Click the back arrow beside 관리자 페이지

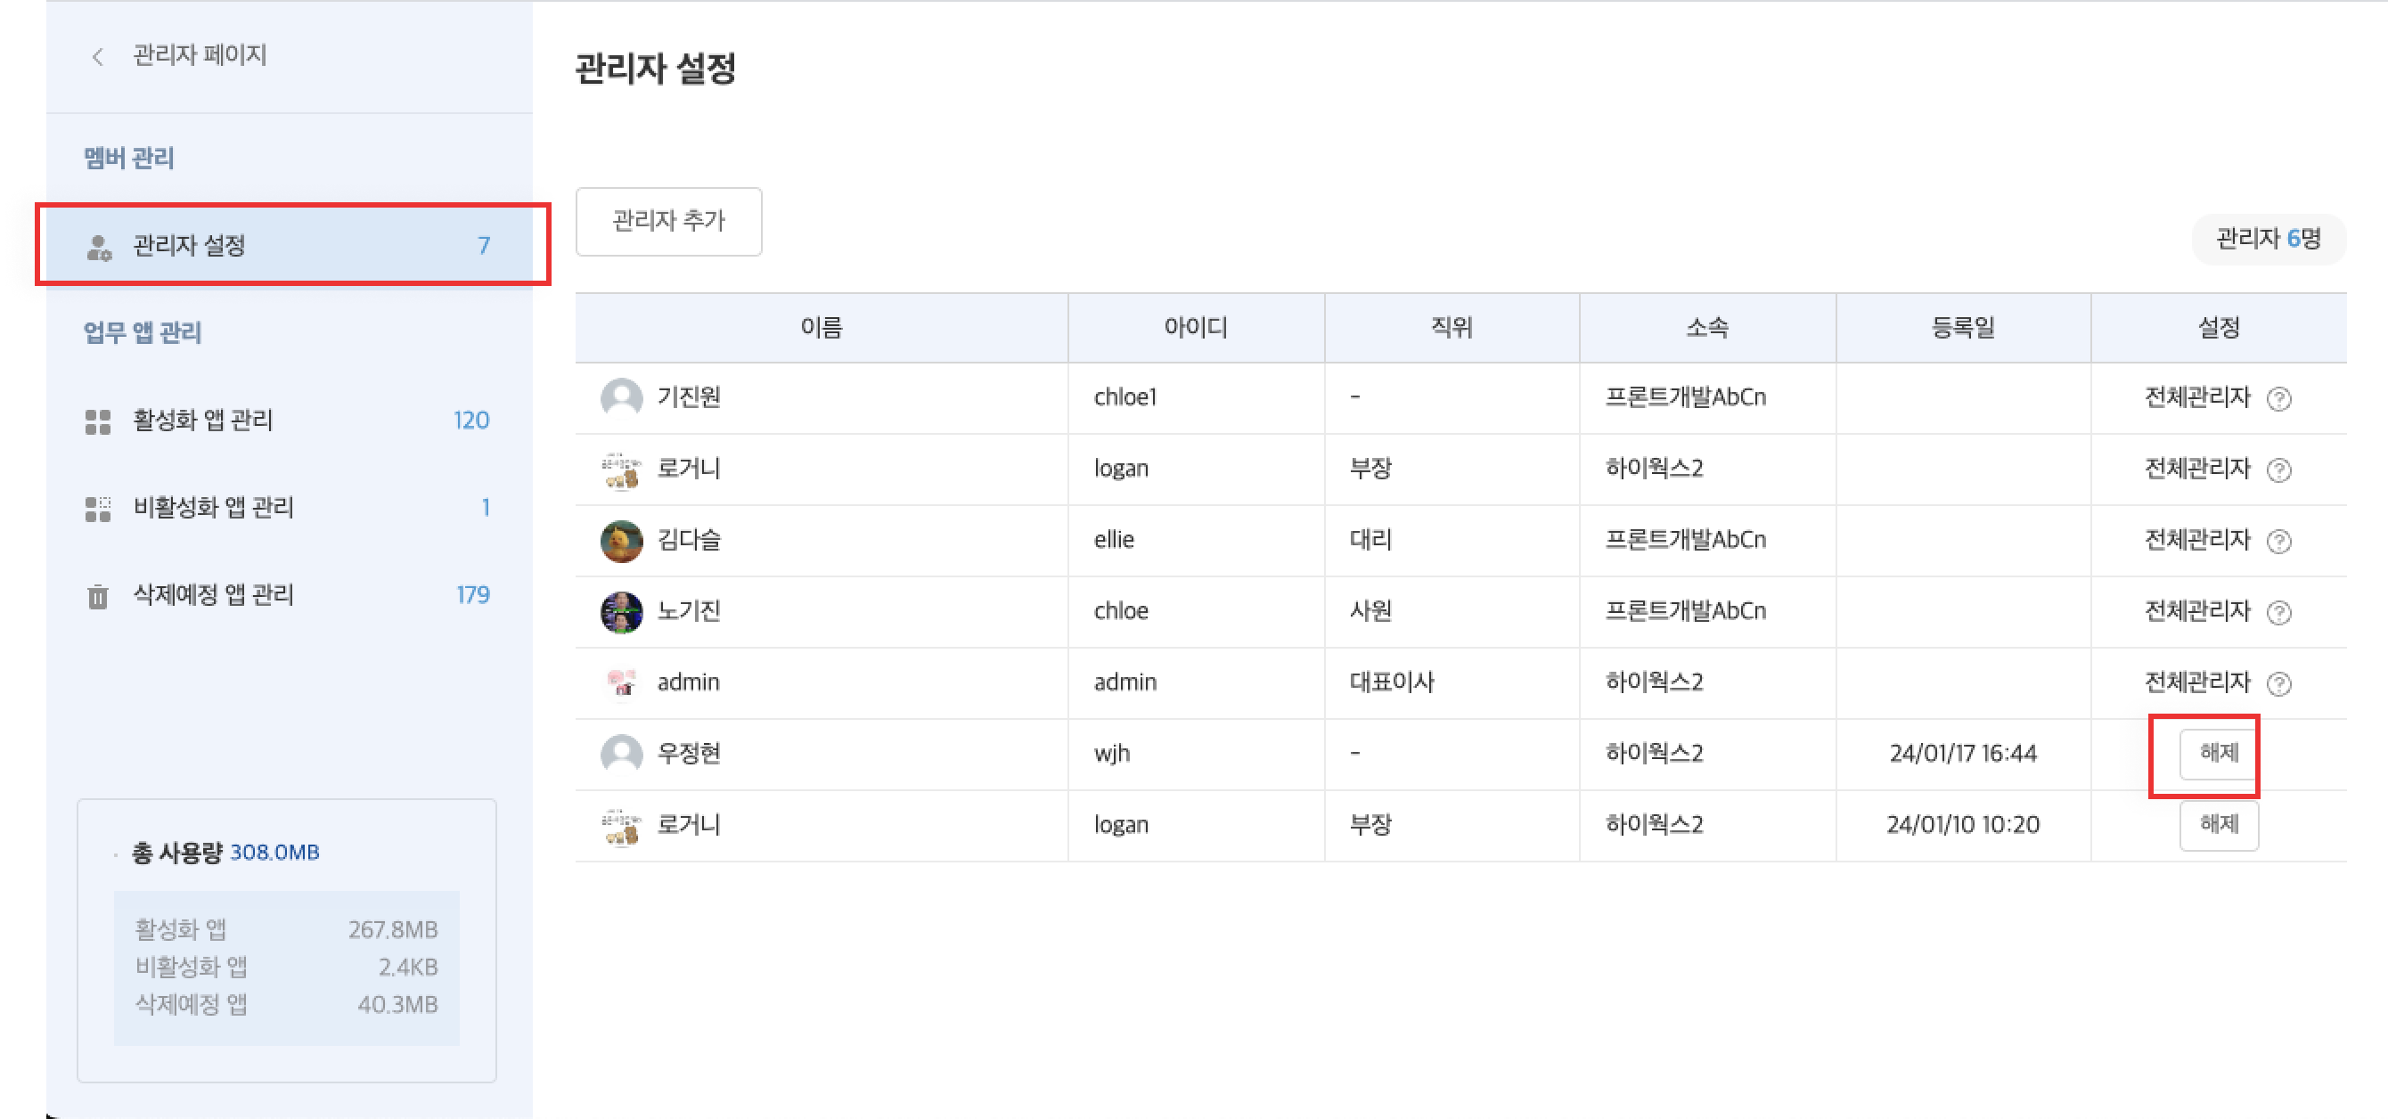tap(97, 56)
